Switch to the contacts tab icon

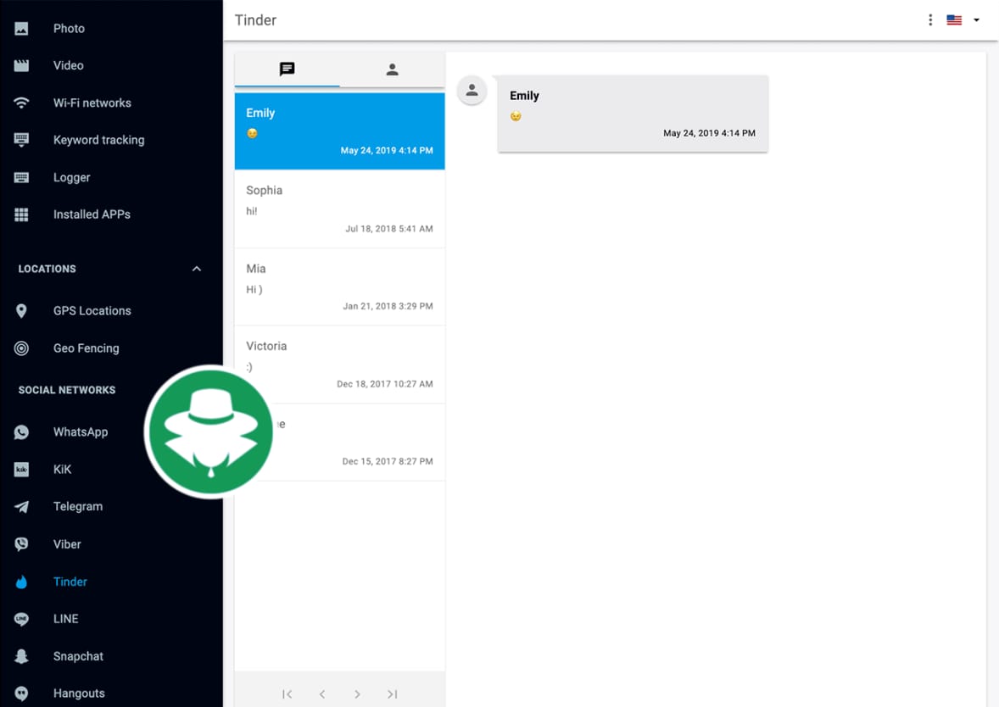tap(392, 70)
